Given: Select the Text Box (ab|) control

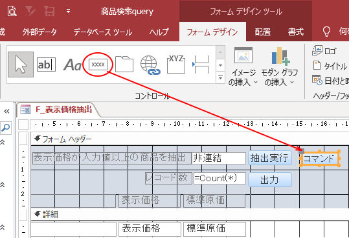Looking at the screenshot, I should point(46,64).
